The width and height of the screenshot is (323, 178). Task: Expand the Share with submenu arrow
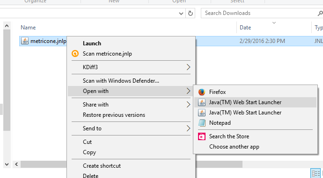pos(188,104)
